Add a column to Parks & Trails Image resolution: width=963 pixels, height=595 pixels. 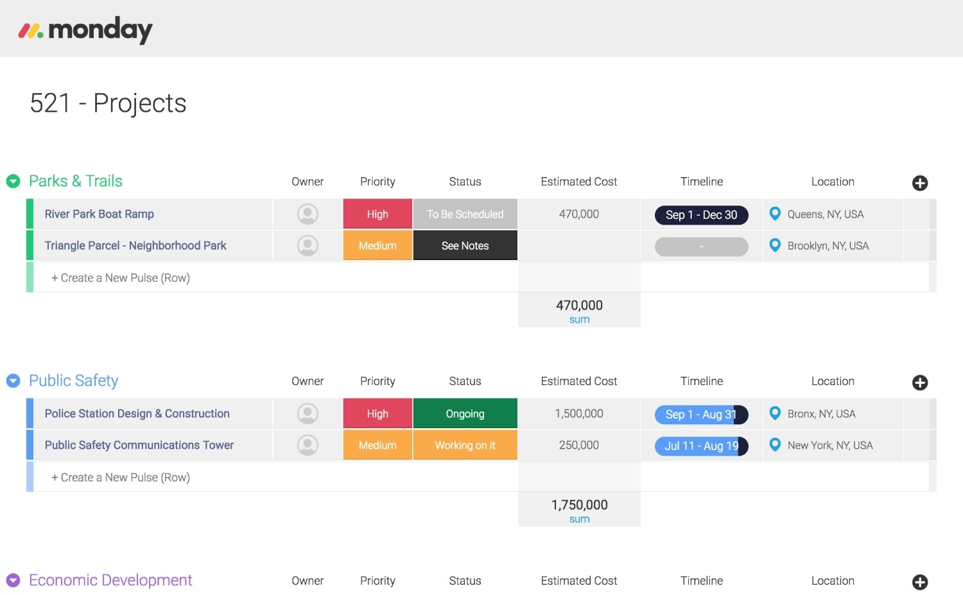pos(920,183)
